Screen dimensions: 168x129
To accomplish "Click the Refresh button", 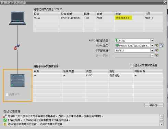I will click(x=154, y=105).
